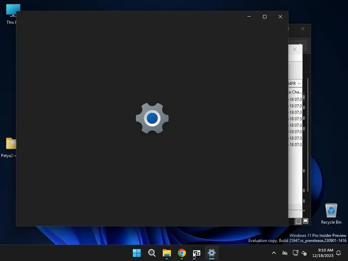348x261 pixels.
Task: Open File Explorer from the taskbar
Action: click(x=167, y=253)
